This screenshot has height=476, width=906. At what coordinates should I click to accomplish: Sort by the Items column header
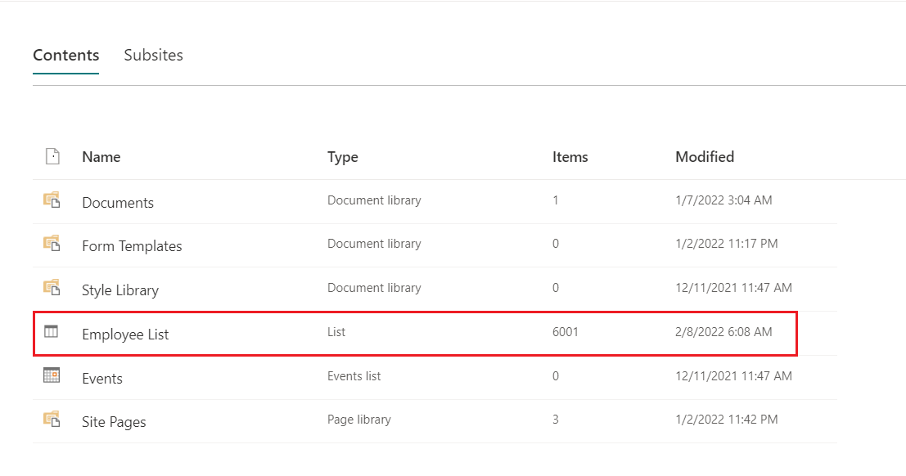click(x=570, y=157)
